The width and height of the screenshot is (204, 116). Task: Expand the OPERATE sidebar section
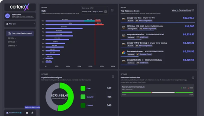coord(12,45)
